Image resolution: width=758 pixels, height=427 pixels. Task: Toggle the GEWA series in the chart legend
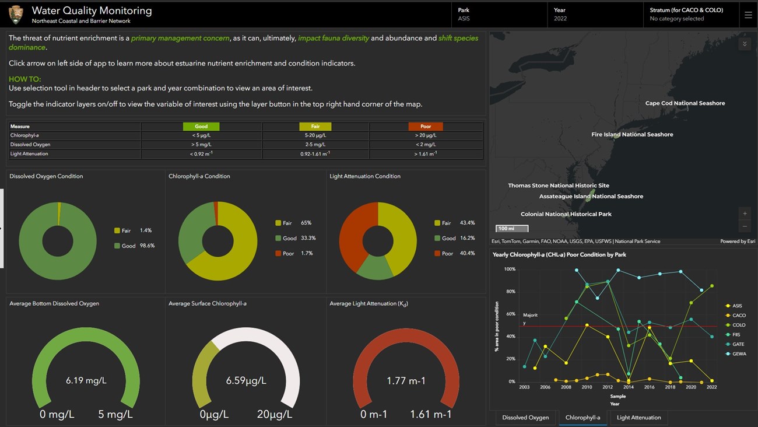tap(738, 354)
